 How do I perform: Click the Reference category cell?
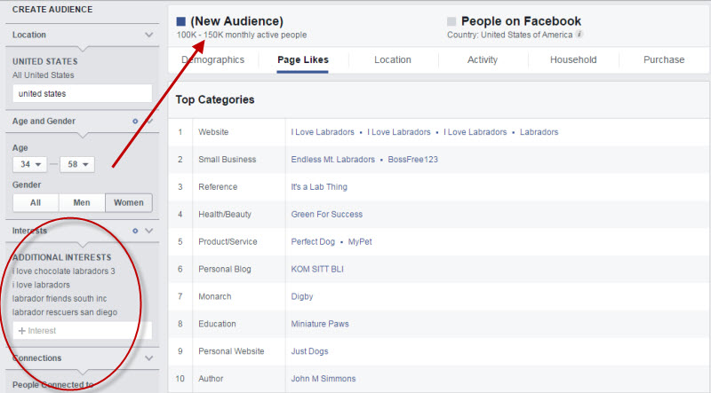tap(218, 187)
